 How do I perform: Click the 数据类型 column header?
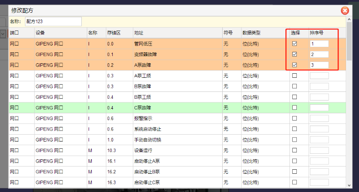[252, 33]
